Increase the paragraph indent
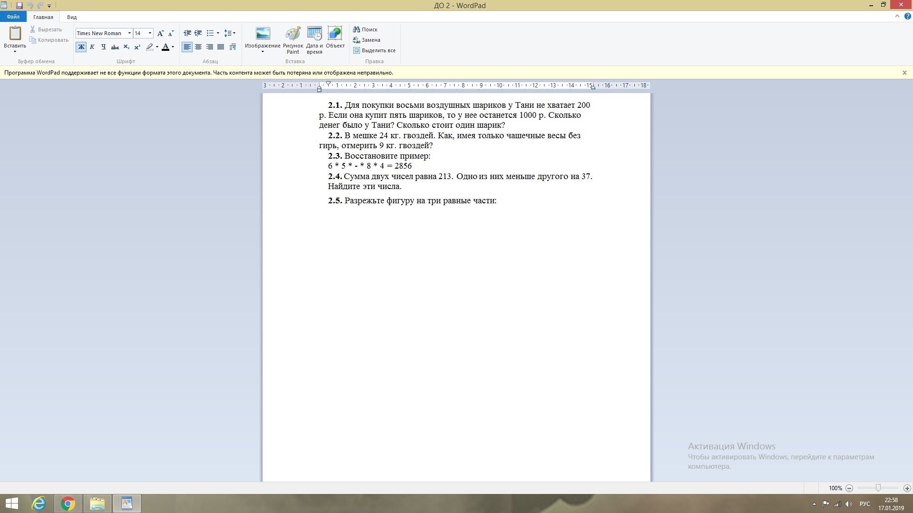 (x=198, y=33)
